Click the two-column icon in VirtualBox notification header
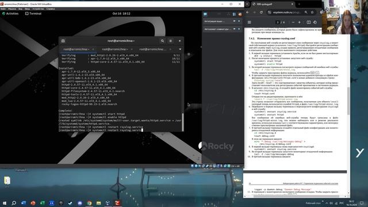The width and height of the screenshot is (368, 207). 234,14
